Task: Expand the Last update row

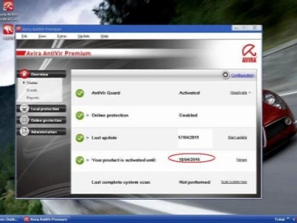Action: [88, 138]
